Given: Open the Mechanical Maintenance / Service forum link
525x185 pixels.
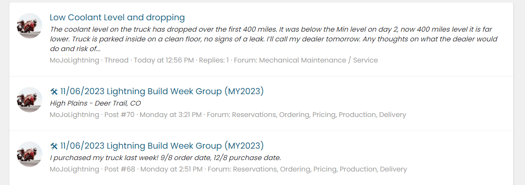Looking at the screenshot, I should tap(318, 60).
